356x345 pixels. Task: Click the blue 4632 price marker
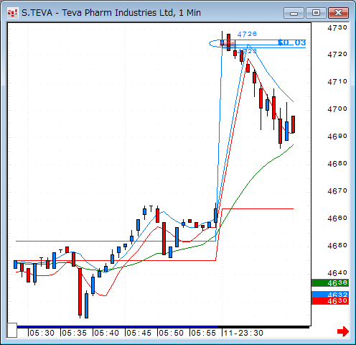pyautogui.click(x=330, y=294)
